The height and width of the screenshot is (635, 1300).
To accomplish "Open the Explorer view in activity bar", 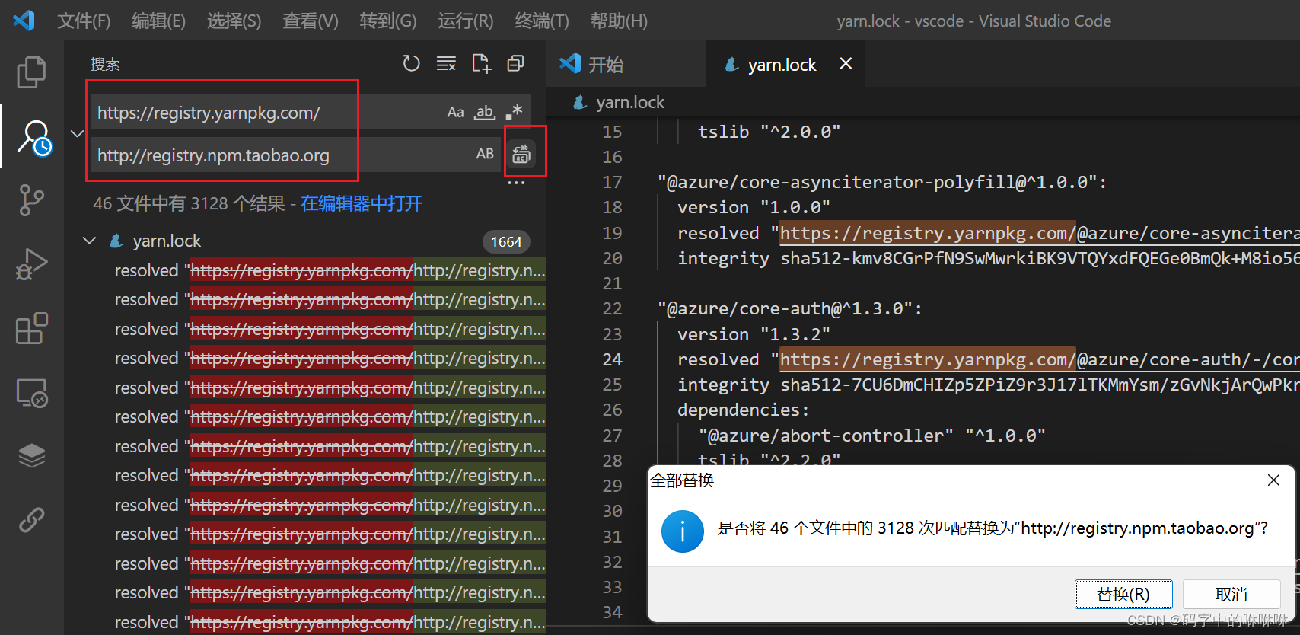I will point(31,72).
